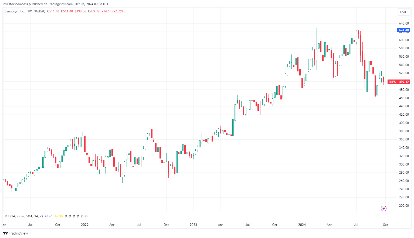The width and height of the screenshot is (414, 238).
Task: Select the Oct label on time axis
Action: click(x=385, y=225)
